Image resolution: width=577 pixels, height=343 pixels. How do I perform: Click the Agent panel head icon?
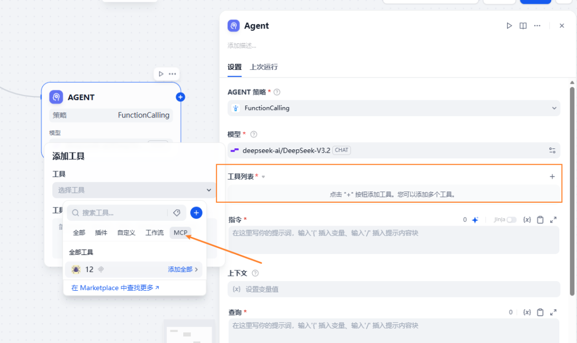point(233,26)
